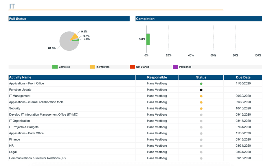272x166 pixels.
Task: Click gray status dot for Finance row
Action: click(201, 139)
